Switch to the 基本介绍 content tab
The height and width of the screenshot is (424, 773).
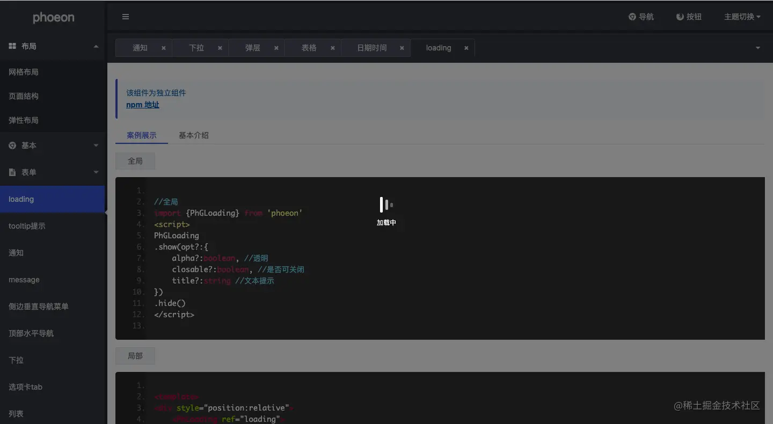coord(194,135)
